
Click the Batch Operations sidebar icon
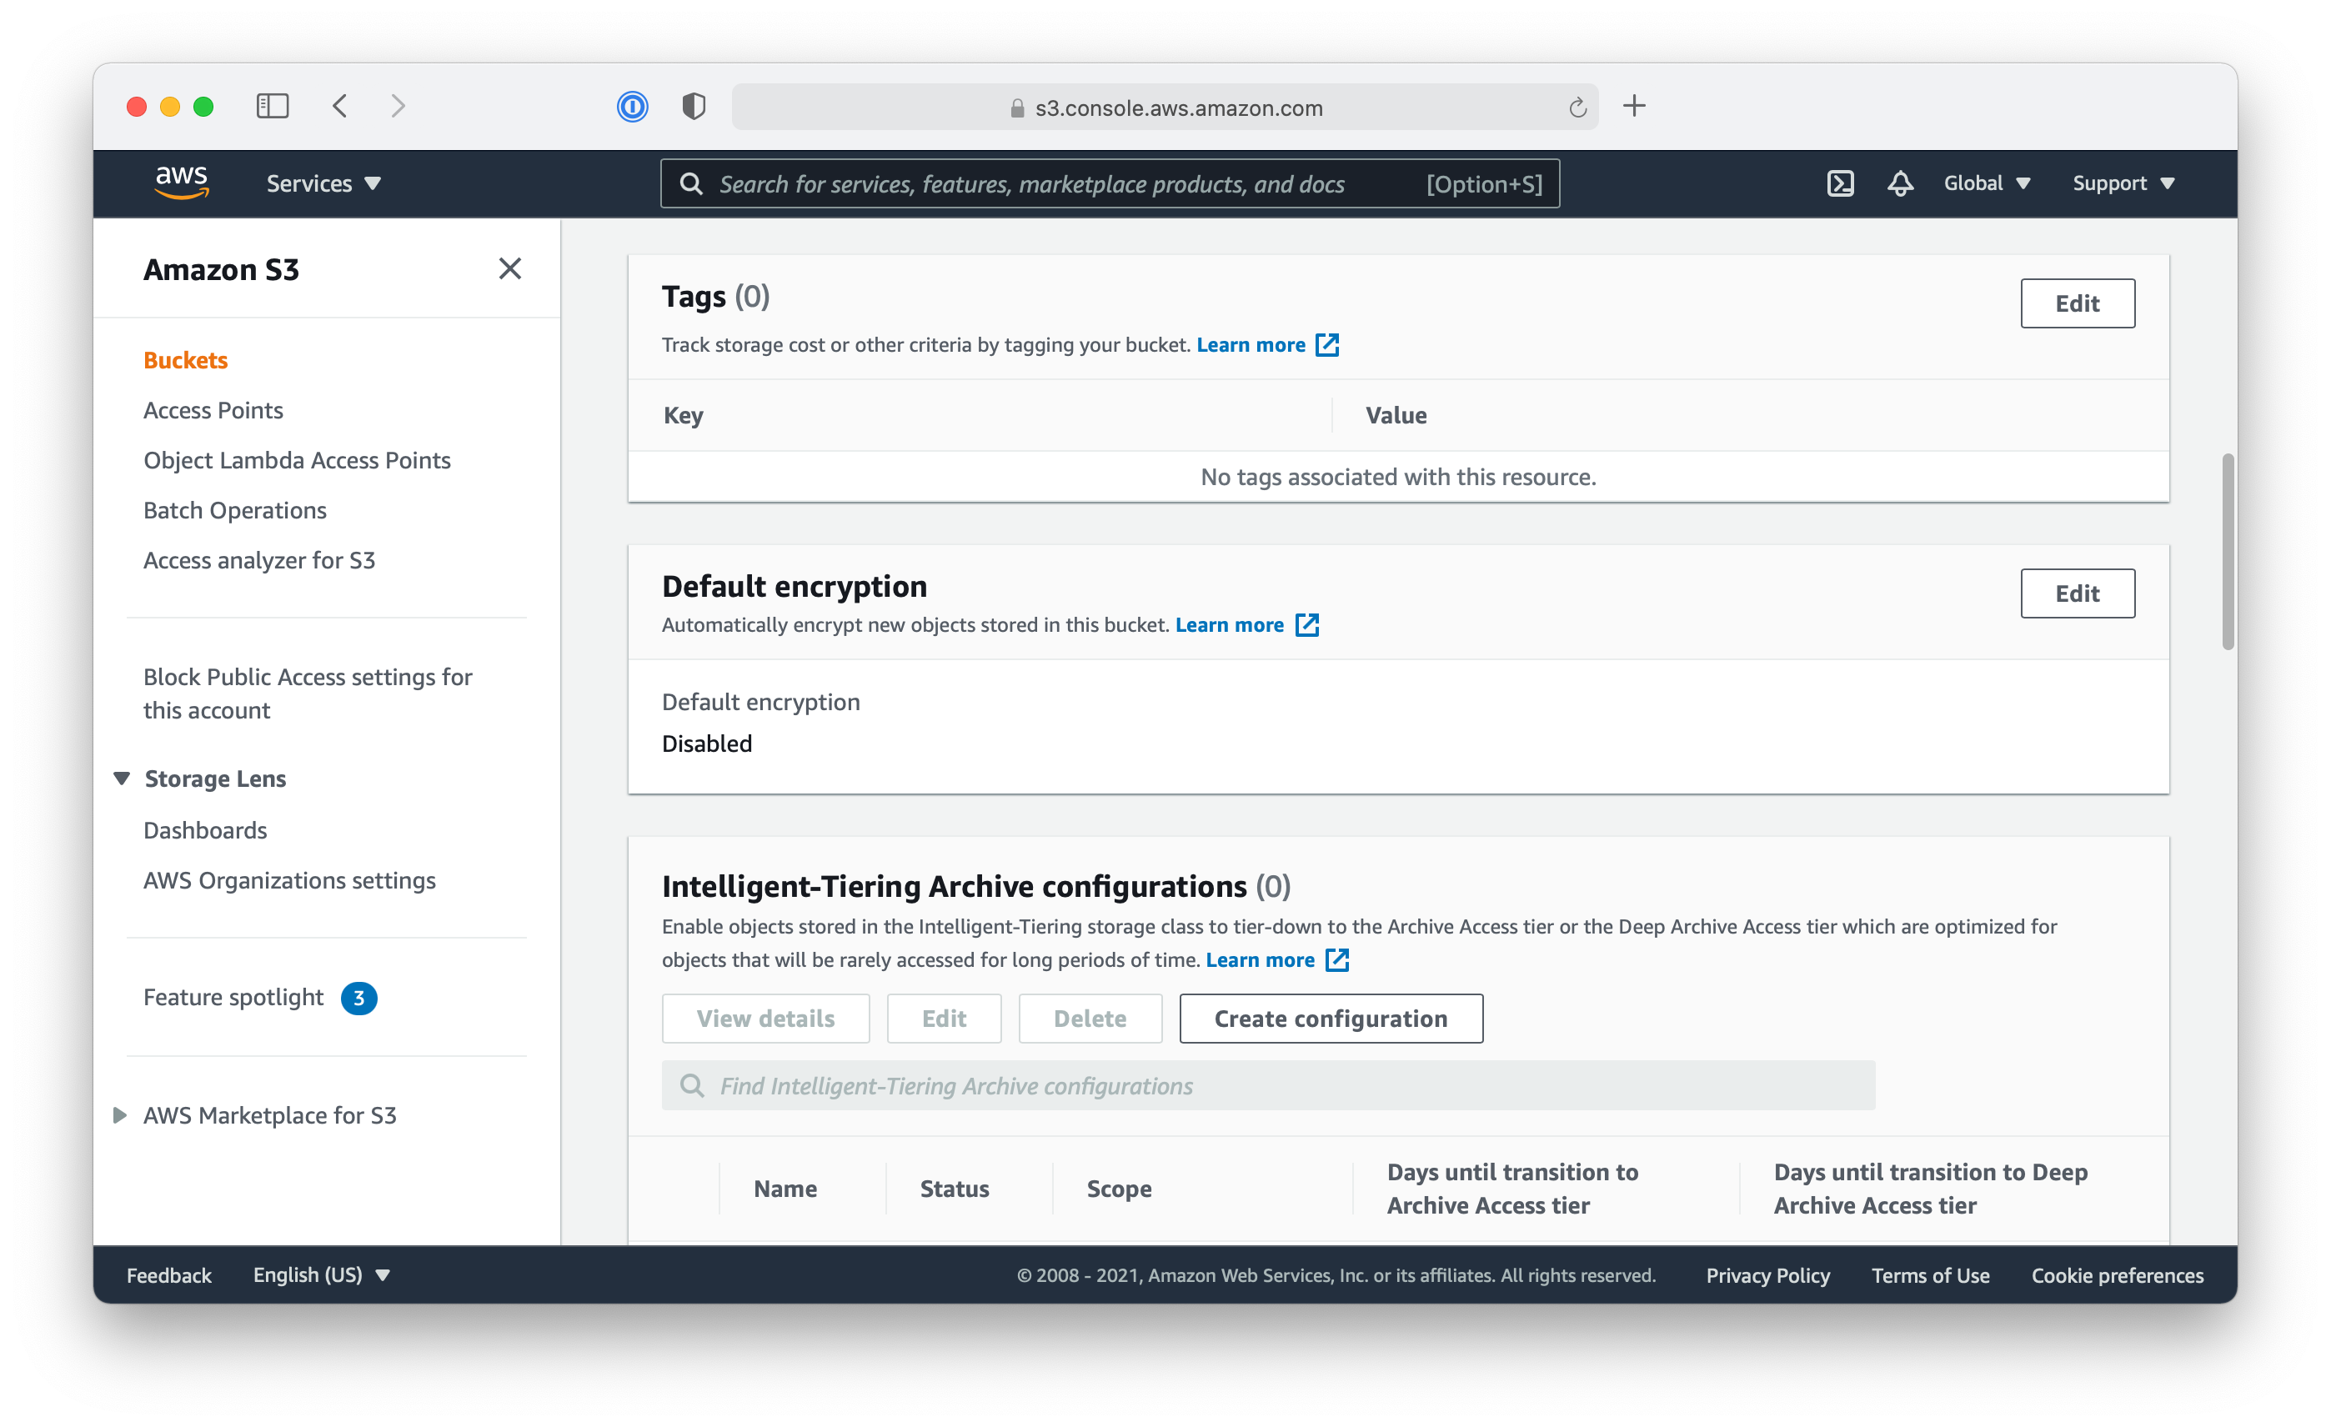pyautogui.click(x=233, y=509)
